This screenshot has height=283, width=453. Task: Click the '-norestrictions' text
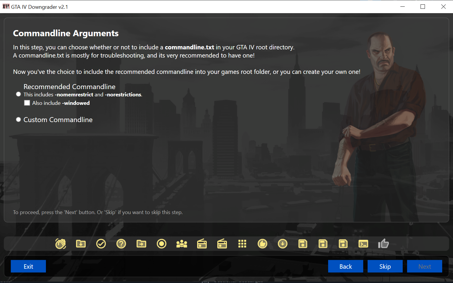click(x=123, y=95)
